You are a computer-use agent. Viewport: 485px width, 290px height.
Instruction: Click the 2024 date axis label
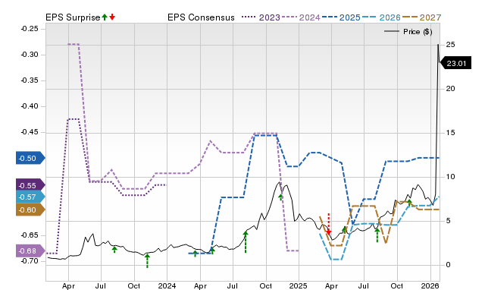167,285
